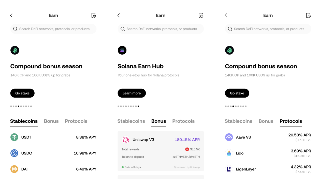Open Protocols tab in middle panel
The image size is (320, 187).
tap(183, 121)
